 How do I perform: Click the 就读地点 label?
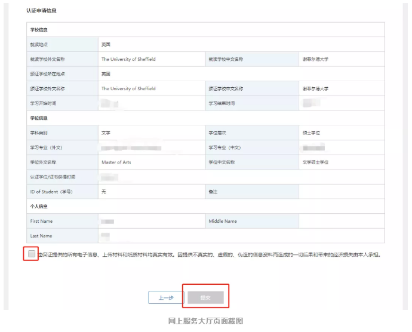click(x=39, y=44)
